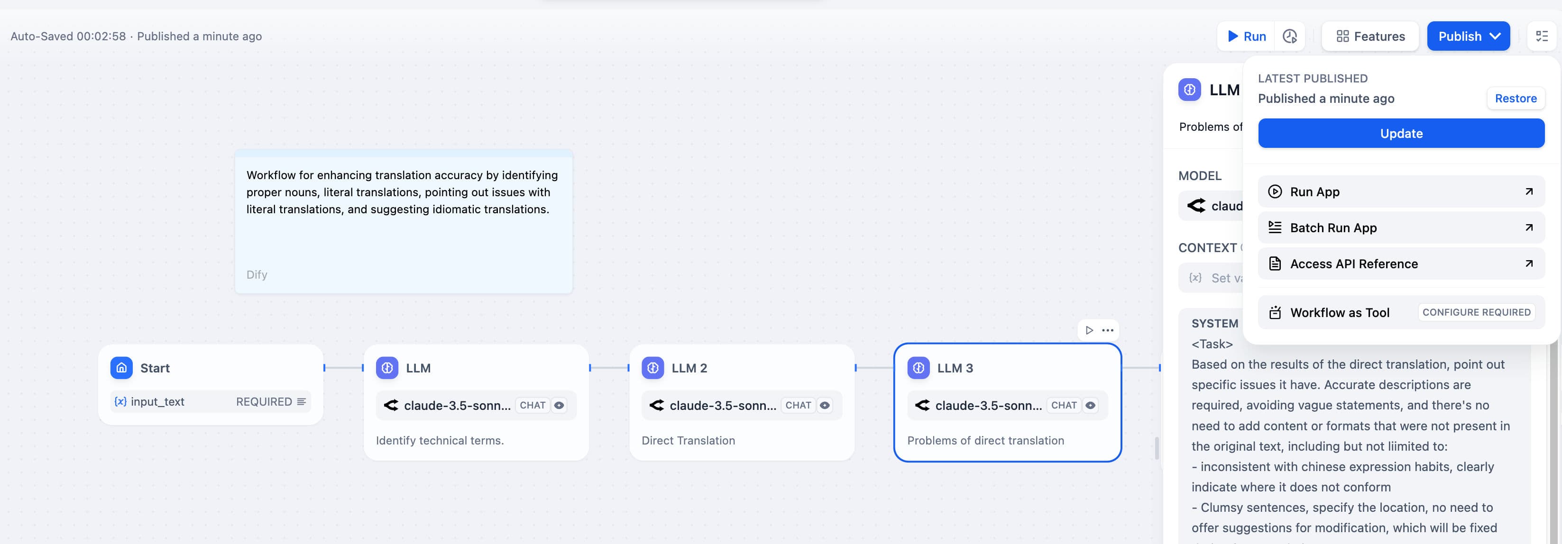Click the Workflow as Tool icon
This screenshot has width=1562, height=544.
click(1275, 313)
